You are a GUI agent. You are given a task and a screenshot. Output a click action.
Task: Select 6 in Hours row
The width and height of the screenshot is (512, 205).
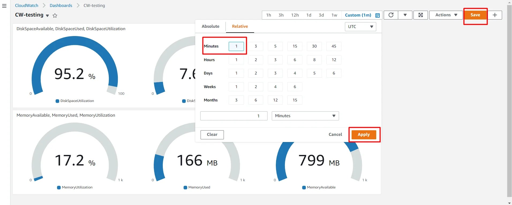(295, 60)
